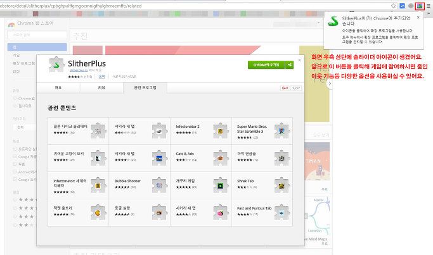433x255 pixels.
Task: Click the 오락 category link under SlitherPlus
Action: point(101,77)
